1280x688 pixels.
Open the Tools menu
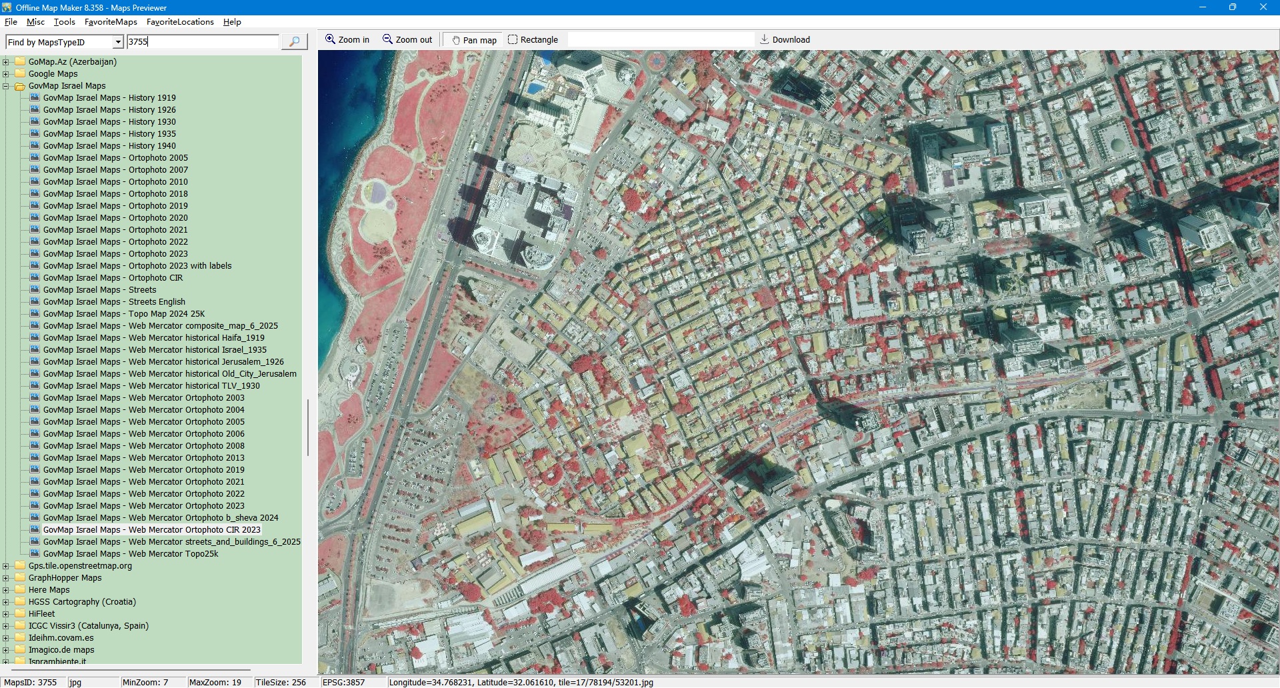[x=64, y=22]
